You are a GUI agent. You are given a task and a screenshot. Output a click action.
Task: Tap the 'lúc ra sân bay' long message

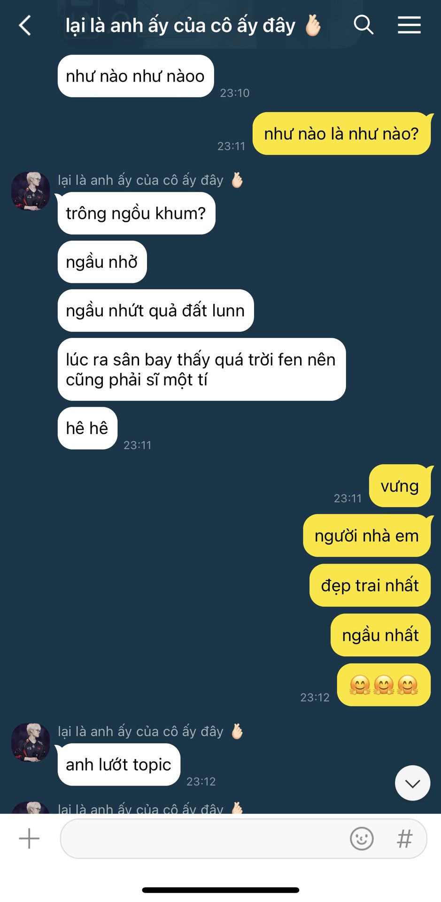point(201,369)
